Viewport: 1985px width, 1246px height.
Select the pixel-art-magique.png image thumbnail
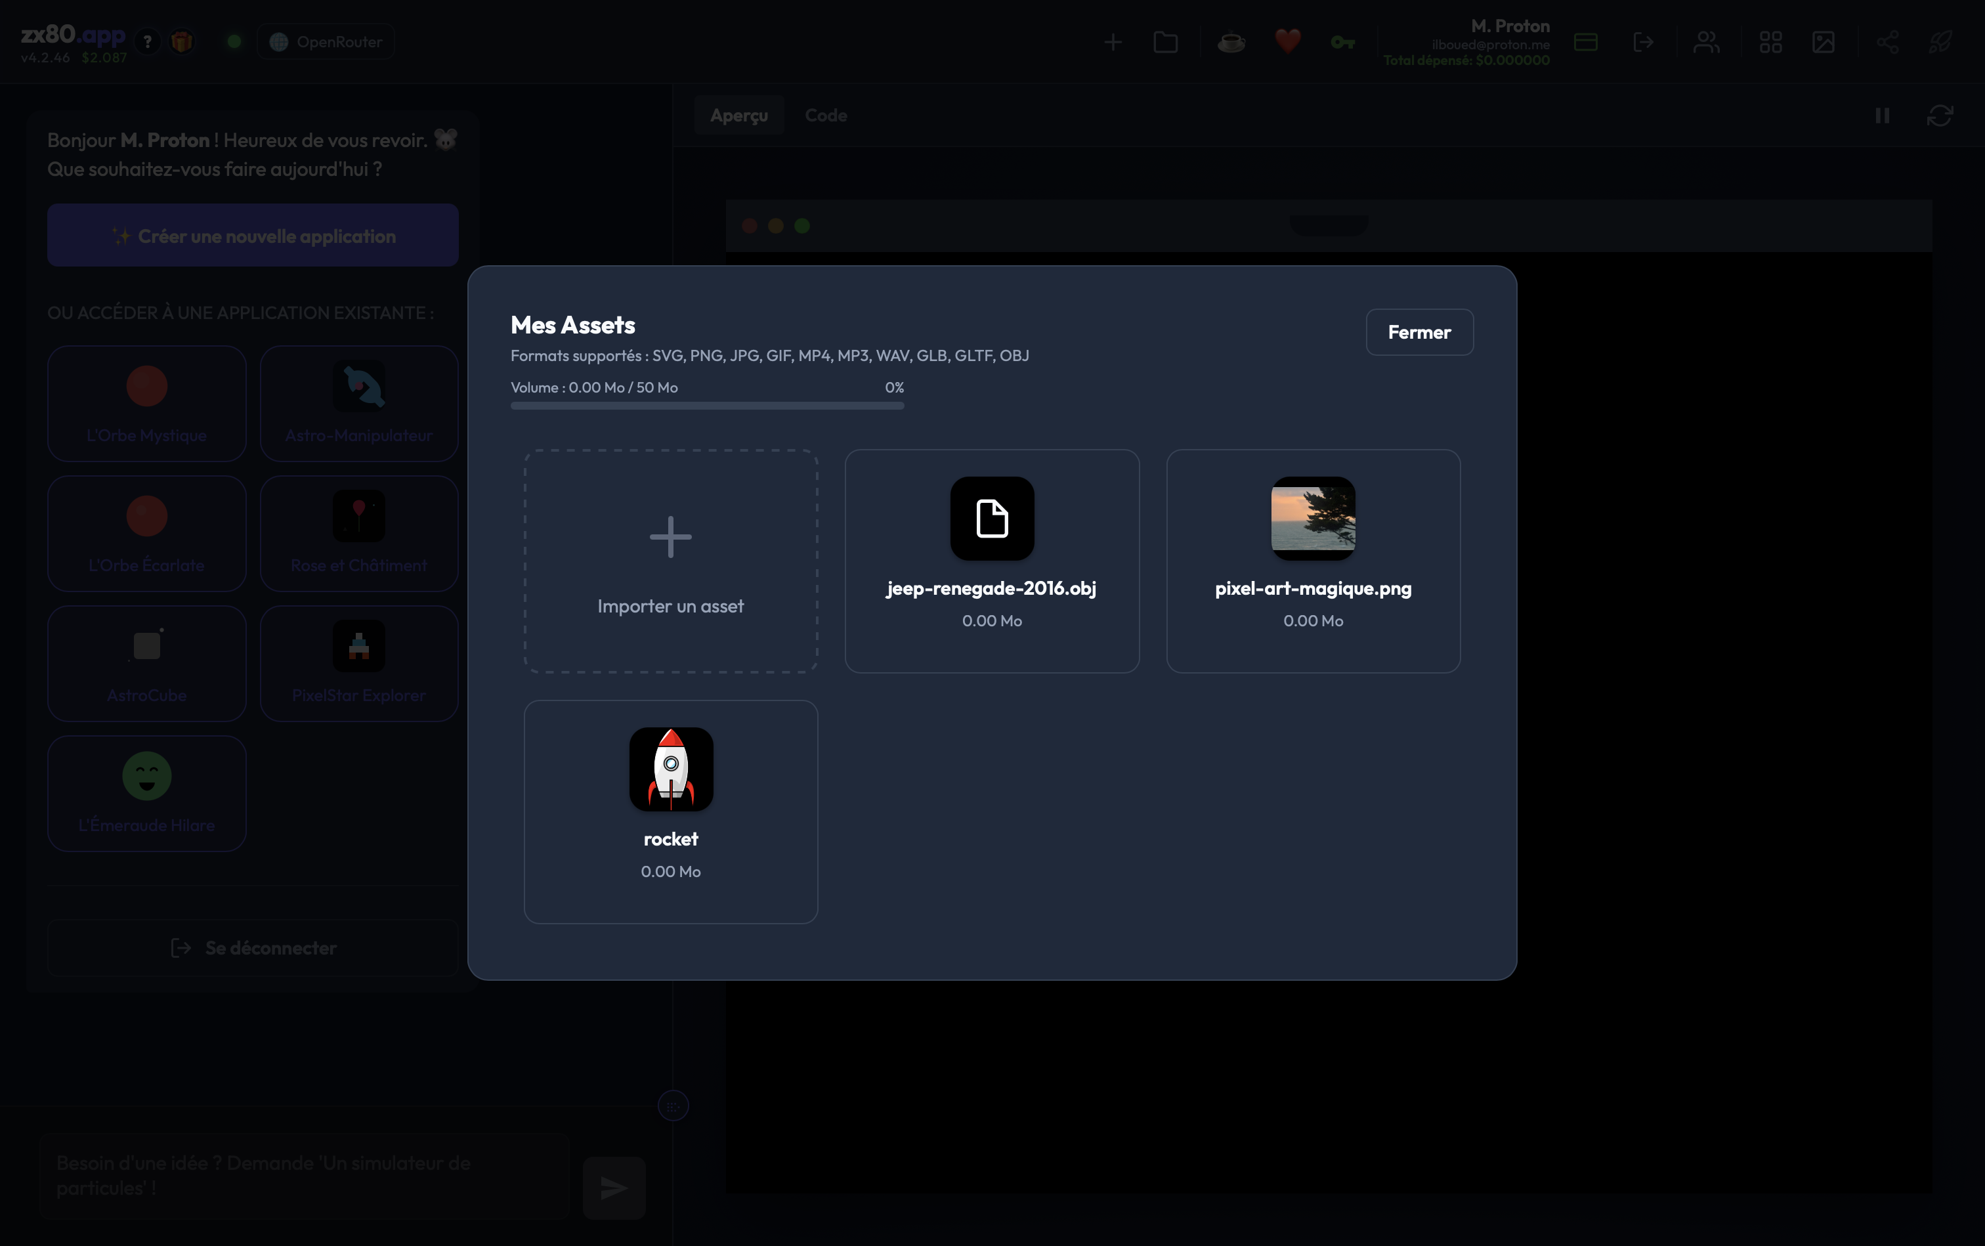point(1313,519)
